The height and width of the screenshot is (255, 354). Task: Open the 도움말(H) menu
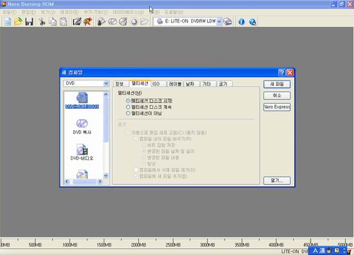[174, 12]
